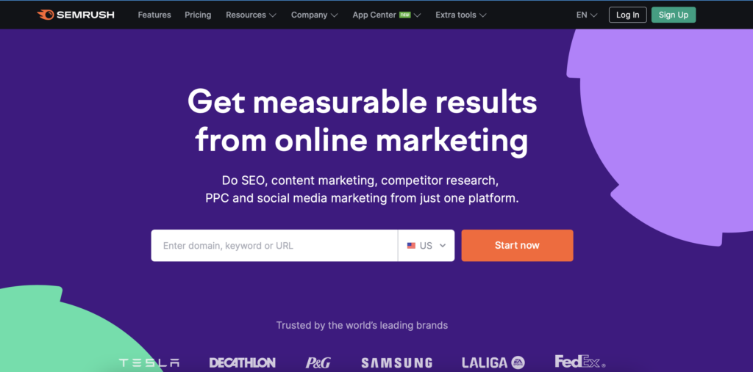Go to the Features page
This screenshot has height=372, width=753.
154,15
